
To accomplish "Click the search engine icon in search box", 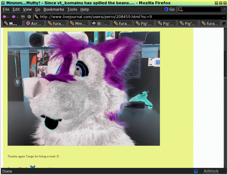I will click(x=180, y=9).
